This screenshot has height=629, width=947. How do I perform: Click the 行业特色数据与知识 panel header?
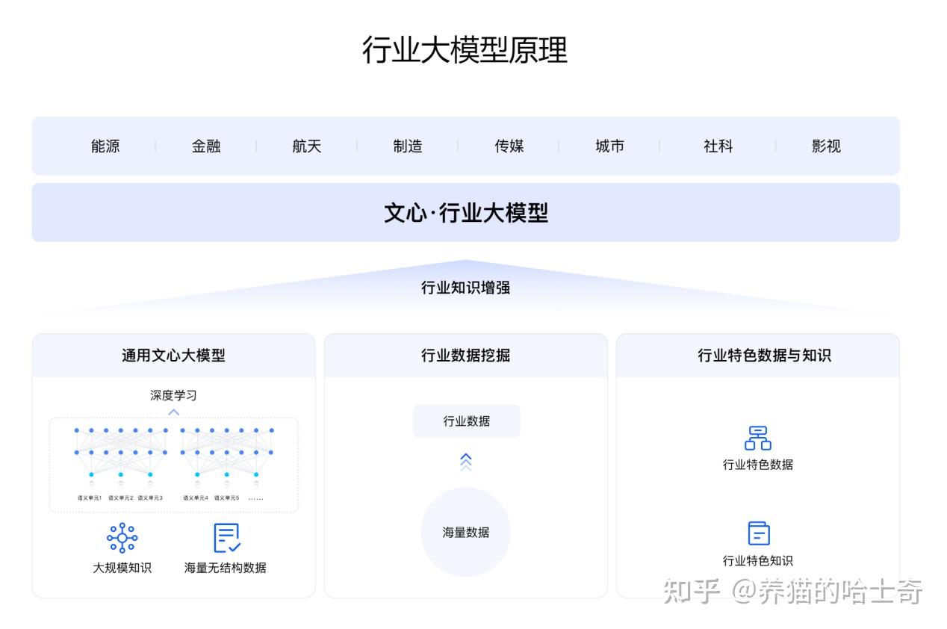coord(758,356)
